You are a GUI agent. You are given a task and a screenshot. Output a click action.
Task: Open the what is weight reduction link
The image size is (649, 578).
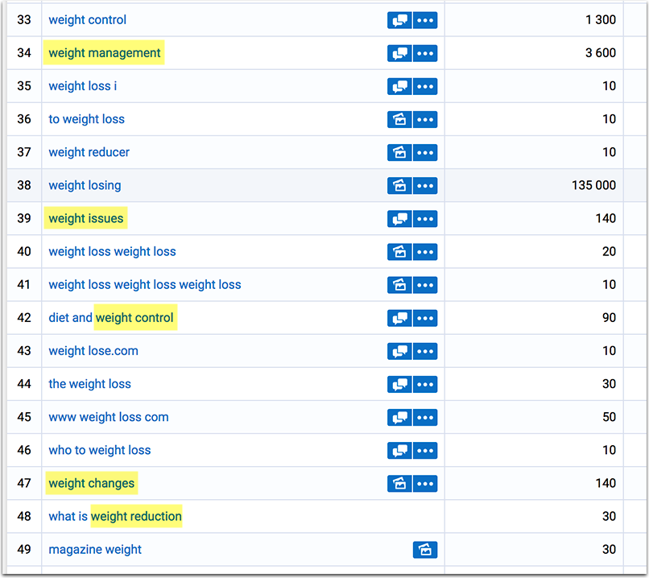point(115,517)
